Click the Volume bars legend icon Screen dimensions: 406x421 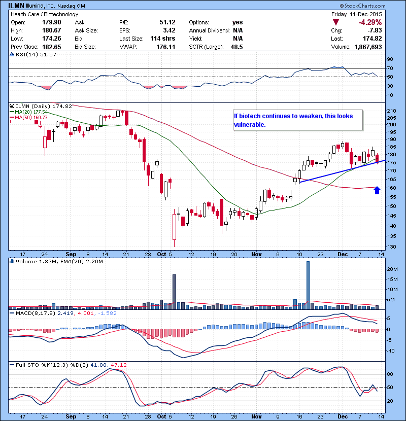pyautogui.click(x=12, y=261)
